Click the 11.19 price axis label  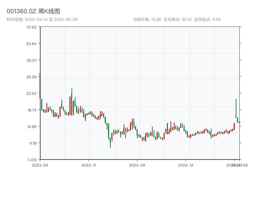[32, 143]
